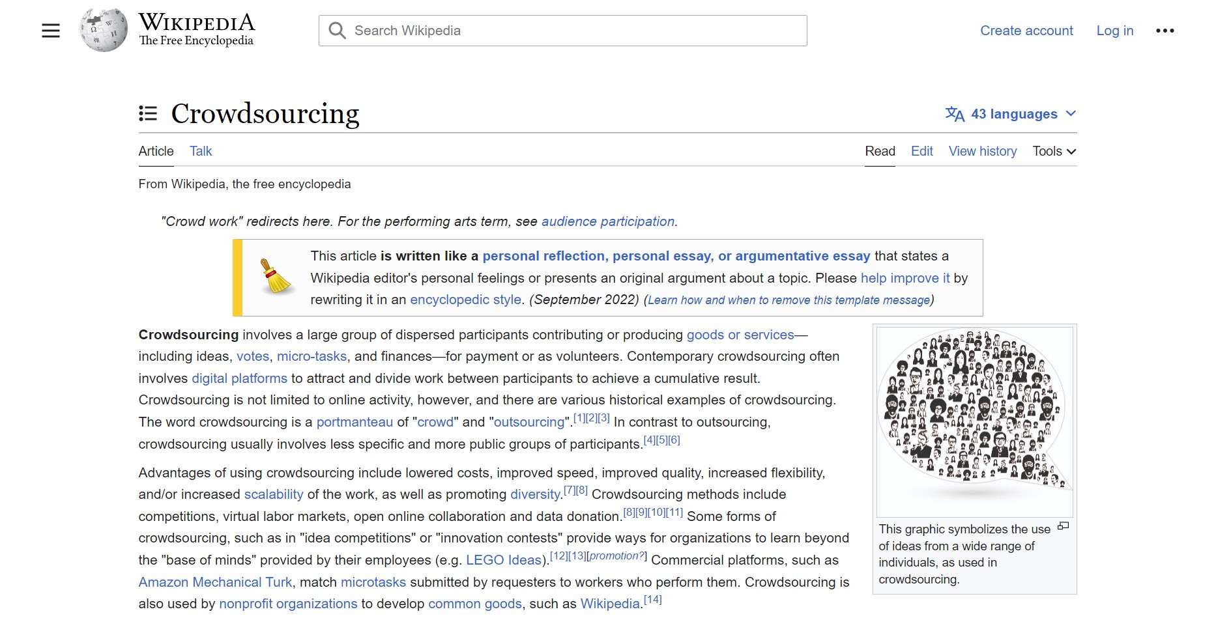Jump to citation [7]
The image size is (1216, 618).
click(x=570, y=490)
